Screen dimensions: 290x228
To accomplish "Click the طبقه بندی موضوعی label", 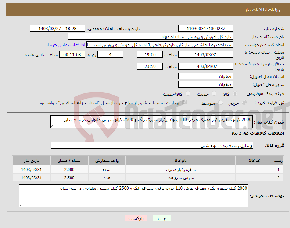I will point(265,94).
